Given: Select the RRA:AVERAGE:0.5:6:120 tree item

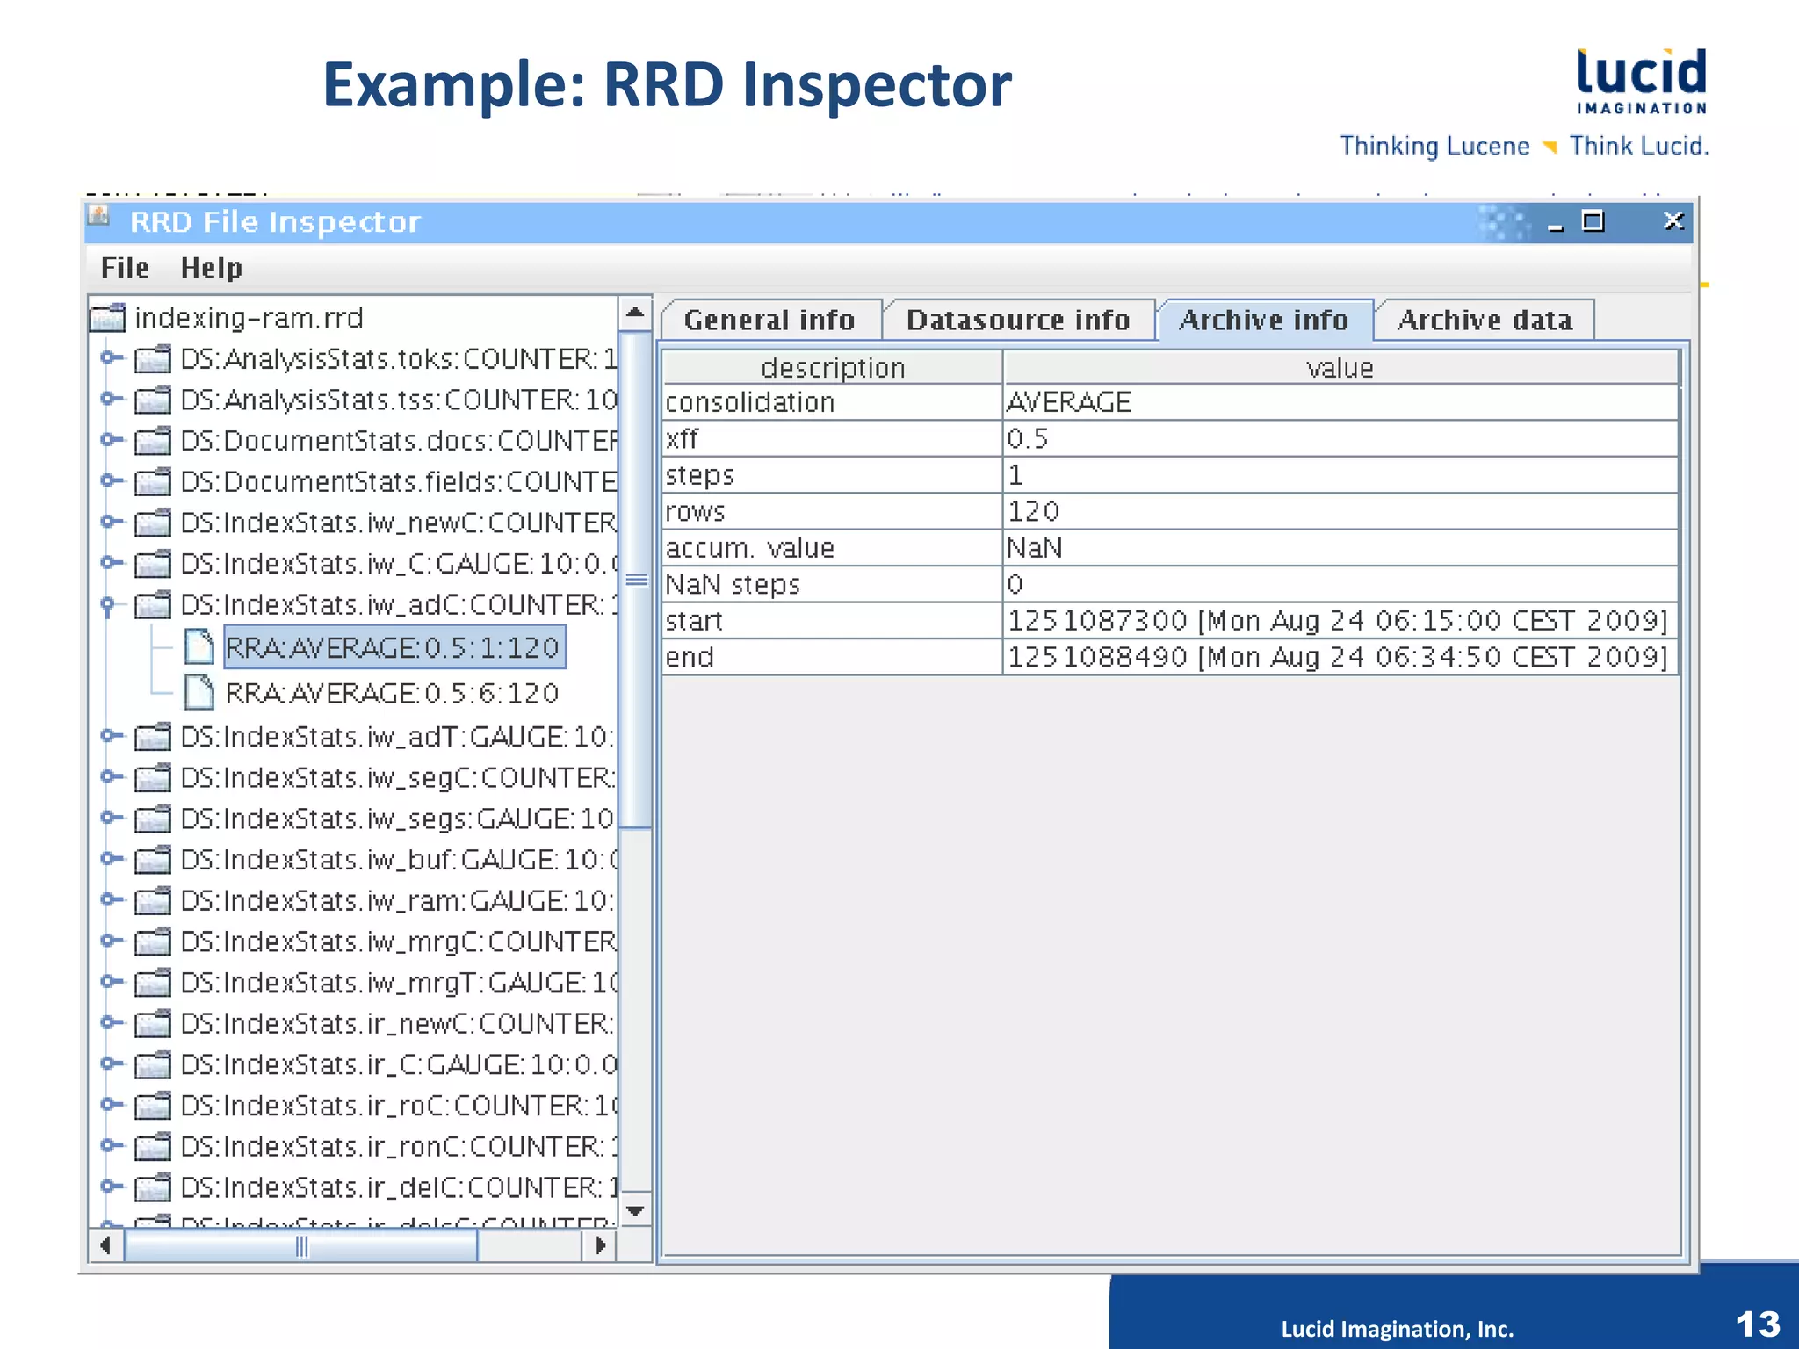Looking at the screenshot, I should 392,694.
